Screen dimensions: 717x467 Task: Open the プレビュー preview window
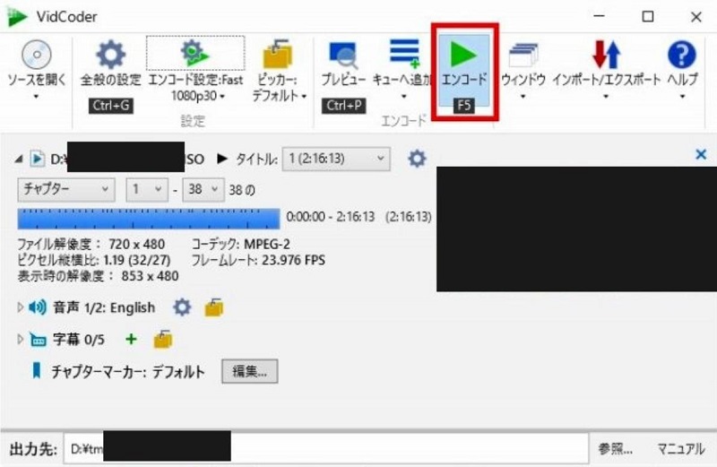343,56
